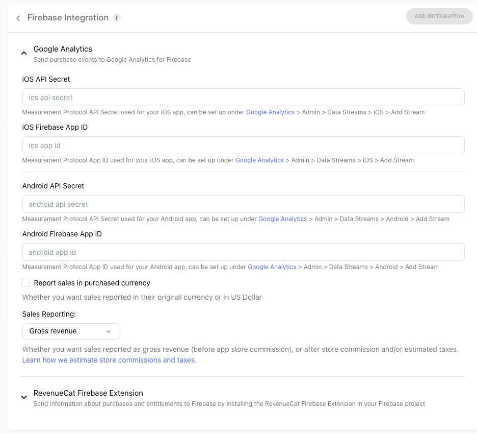
Task: Visit Google Analytics link under Android Firebase App ID
Action: (x=272, y=267)
